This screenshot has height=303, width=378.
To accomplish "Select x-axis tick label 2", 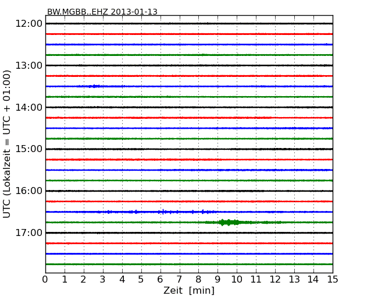I will click(x=83, y=280).
